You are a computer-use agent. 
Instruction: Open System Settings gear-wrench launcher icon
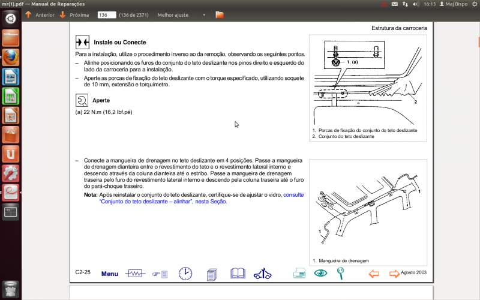coord(11,173)
